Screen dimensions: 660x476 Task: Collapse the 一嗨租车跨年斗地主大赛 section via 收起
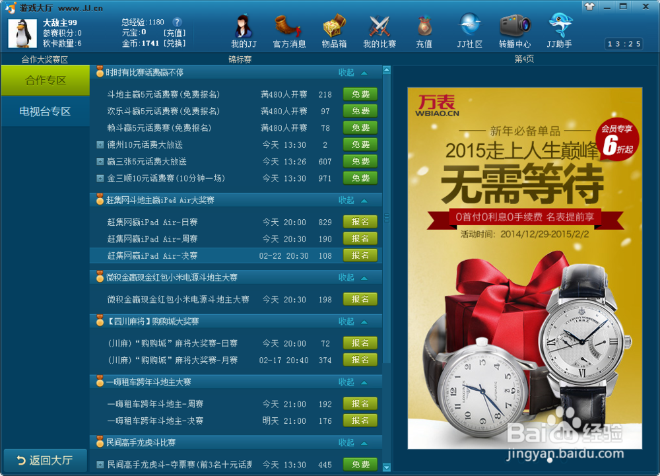352,382
